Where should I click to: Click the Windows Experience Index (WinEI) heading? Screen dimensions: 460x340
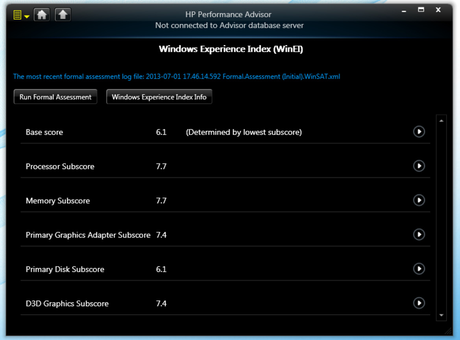(231, 49)
